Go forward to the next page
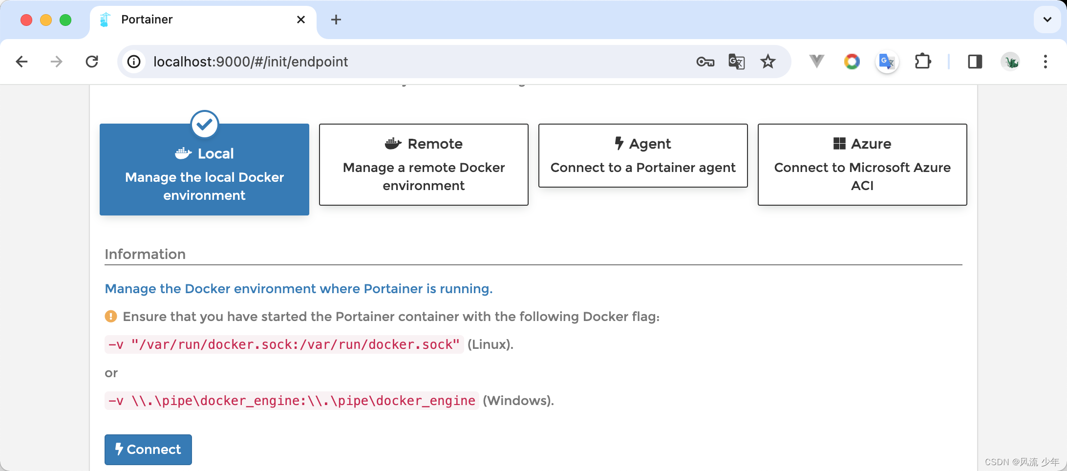The image size is (1067, 471). click(57, 62)
